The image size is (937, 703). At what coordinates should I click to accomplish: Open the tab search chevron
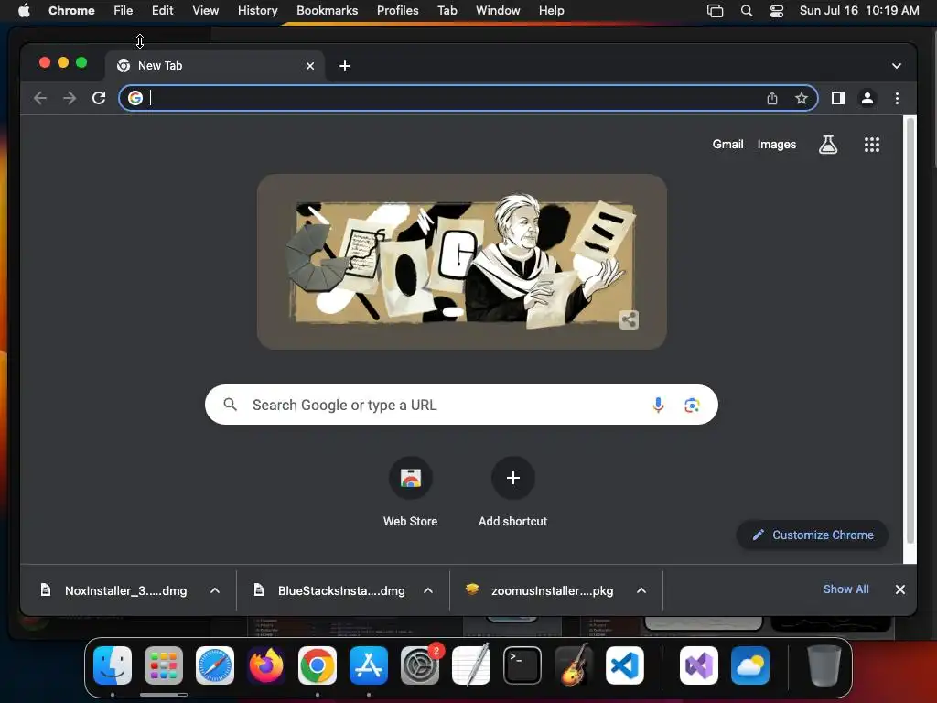pyautogui.click(x=897, y=66)
